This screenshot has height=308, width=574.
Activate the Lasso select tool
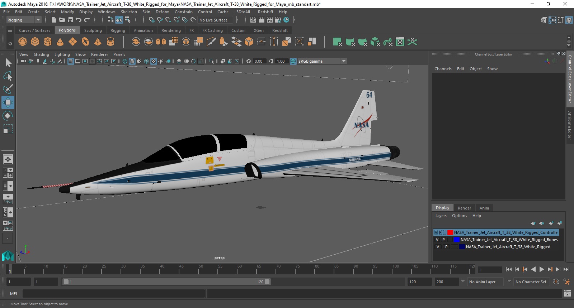(x=8, y=76)
